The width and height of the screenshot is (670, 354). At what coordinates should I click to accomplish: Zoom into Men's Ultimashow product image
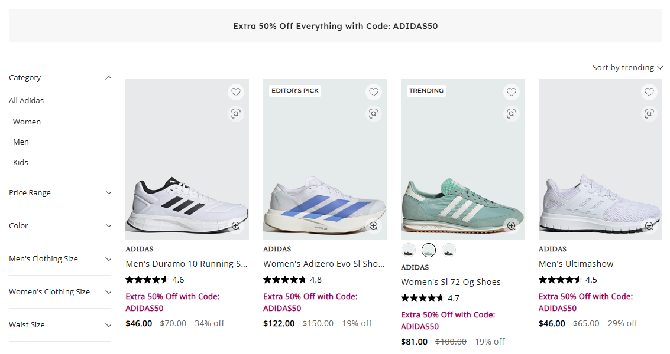pos(649,226)
